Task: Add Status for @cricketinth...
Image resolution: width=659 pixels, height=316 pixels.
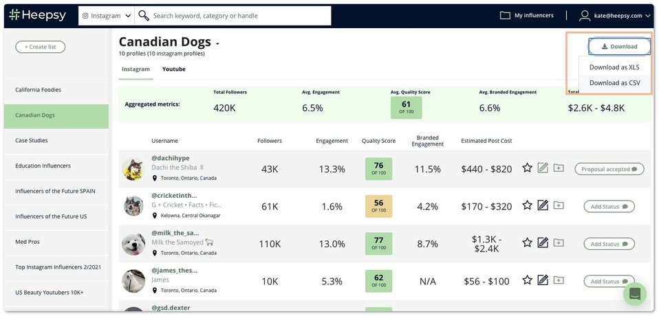Action: point(609,207)
